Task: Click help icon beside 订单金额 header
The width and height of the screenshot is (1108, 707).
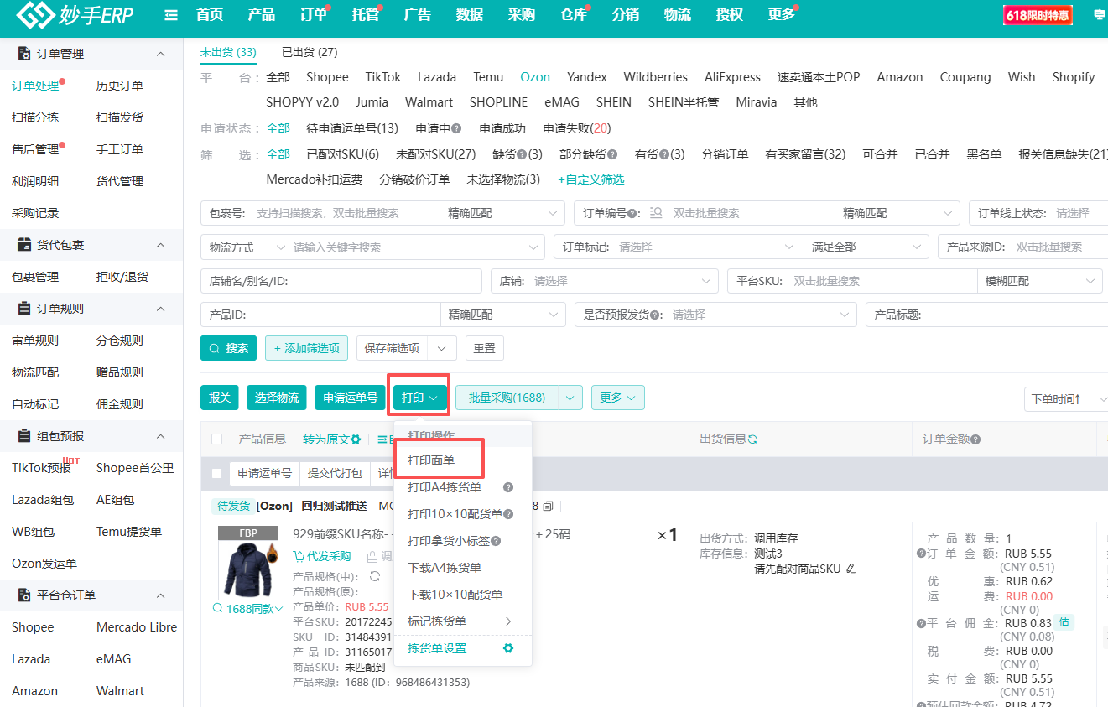Action: (975, 439)
